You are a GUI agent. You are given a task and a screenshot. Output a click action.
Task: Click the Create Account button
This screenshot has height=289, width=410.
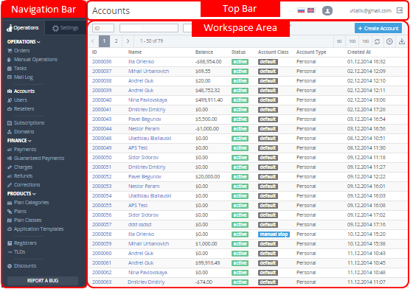click(x=378, y=28)
